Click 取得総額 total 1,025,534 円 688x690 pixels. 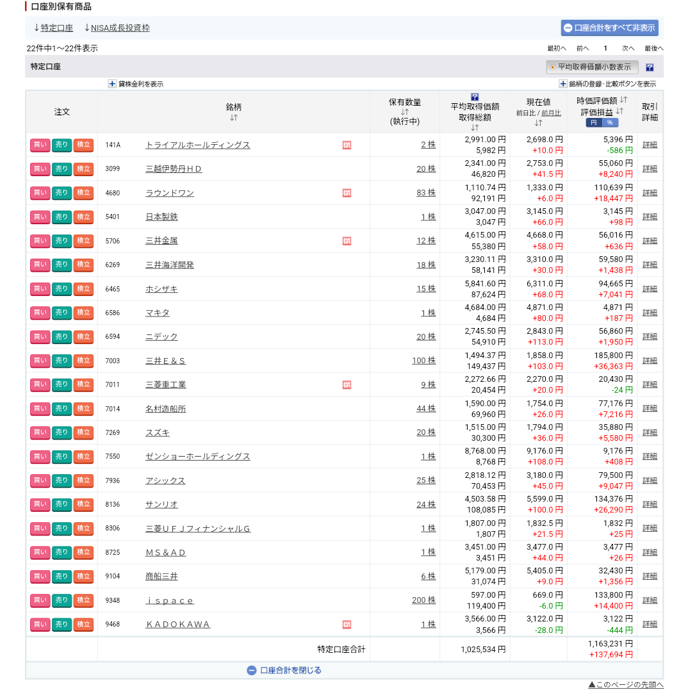pyautogui.click(x=483, y=650)
